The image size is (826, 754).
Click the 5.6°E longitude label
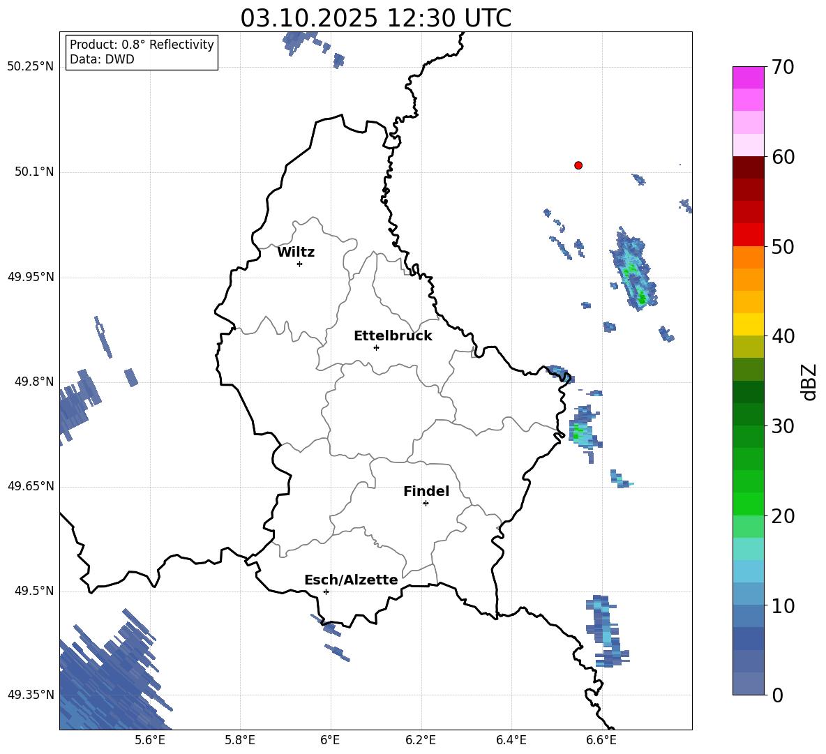click(150, 740)
